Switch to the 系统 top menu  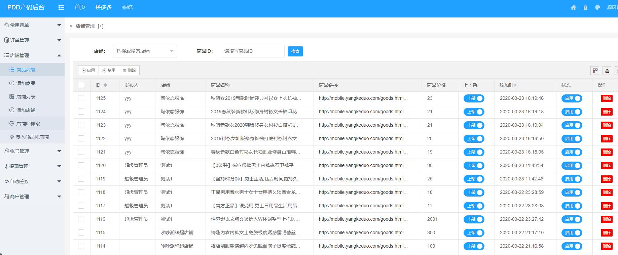coord(127,7)
